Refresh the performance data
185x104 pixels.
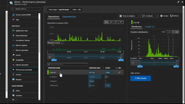coord(174,16)
